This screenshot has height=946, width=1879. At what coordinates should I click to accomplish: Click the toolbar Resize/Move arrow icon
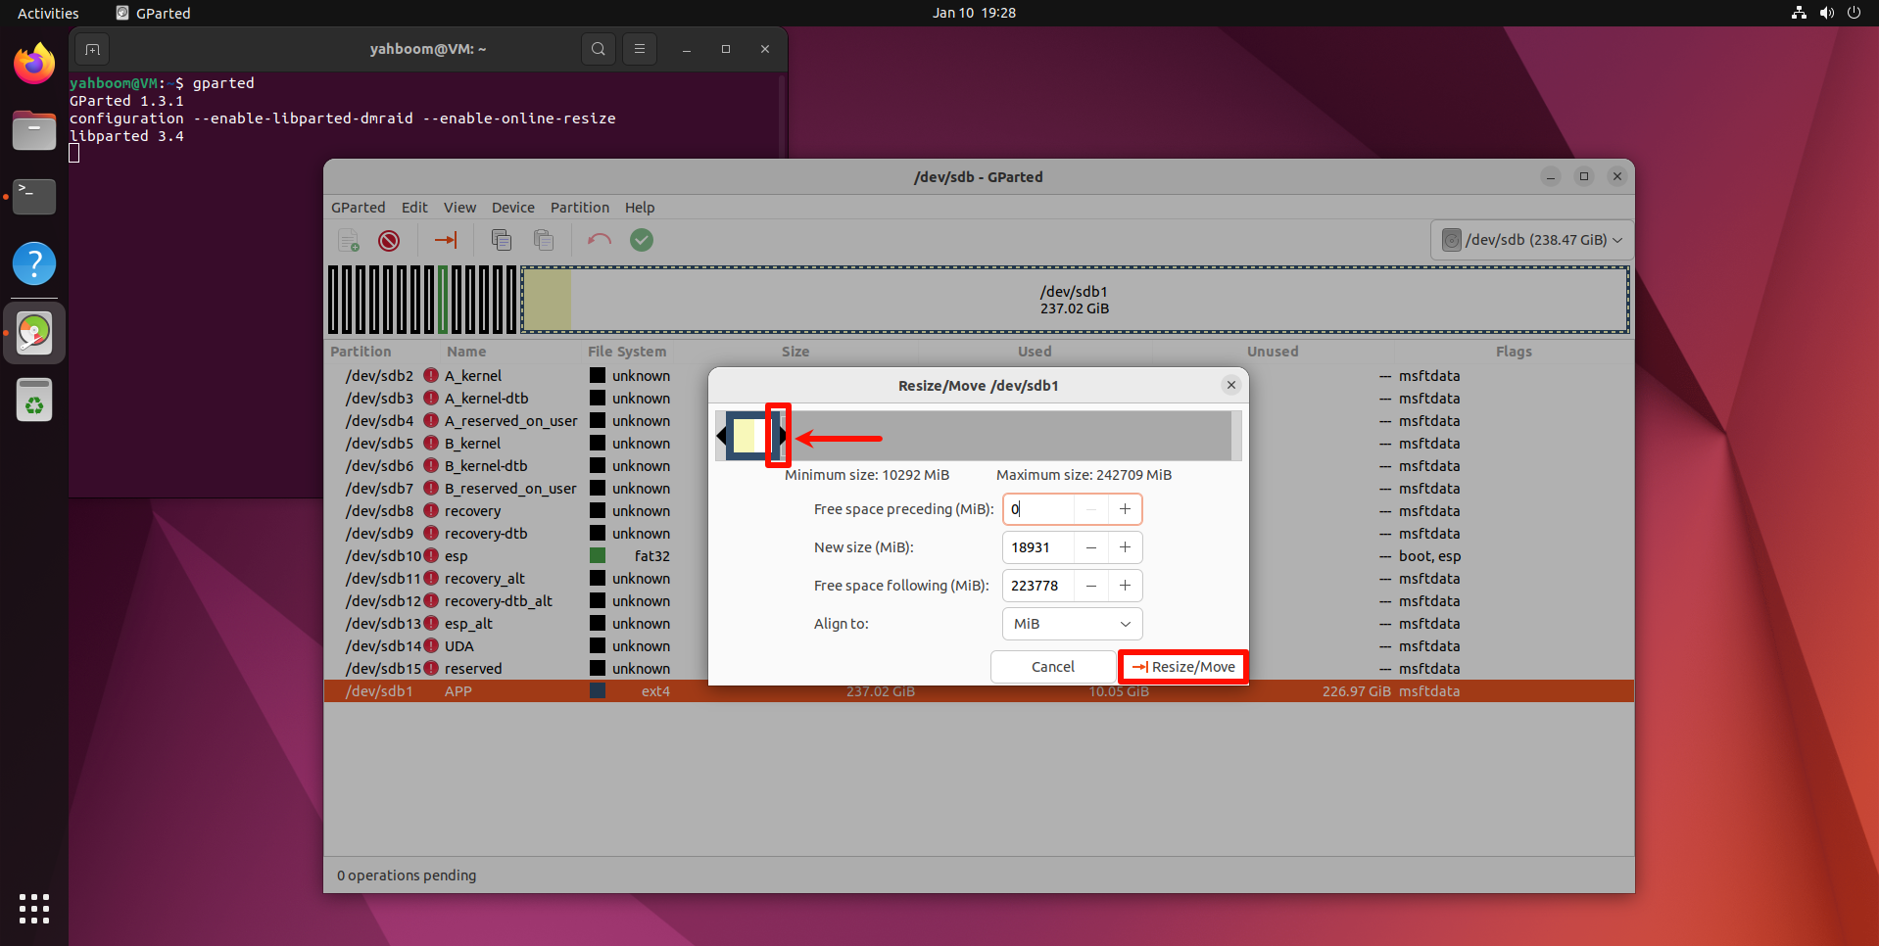(x=446, y=240)
